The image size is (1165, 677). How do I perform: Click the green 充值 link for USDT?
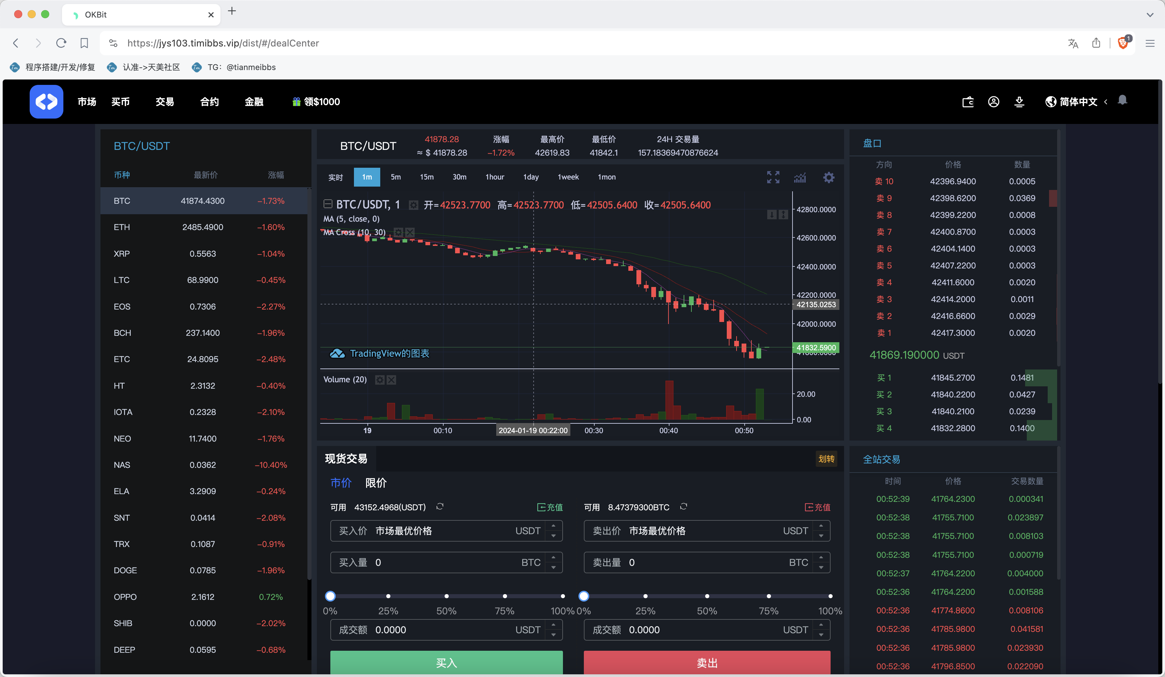(x=550, y=507)
